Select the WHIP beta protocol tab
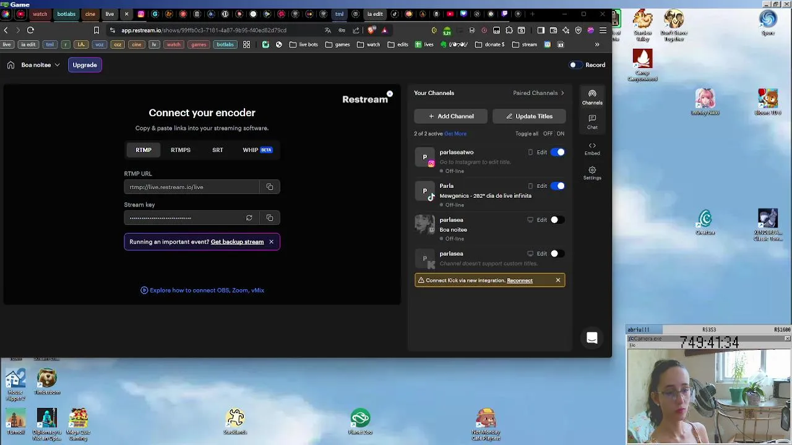This screenshot has height=445, width=792. [x=257, y=150]
